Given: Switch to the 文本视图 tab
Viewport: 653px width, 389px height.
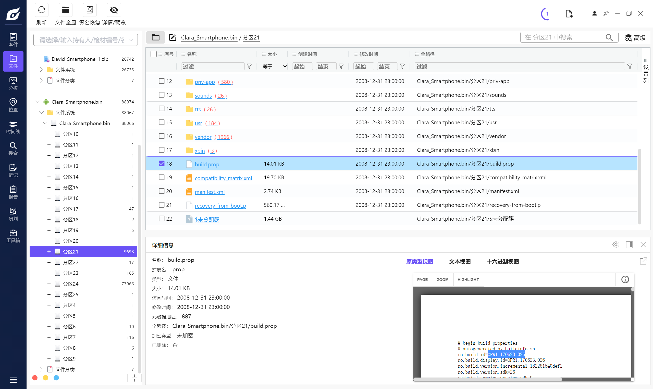Looking at the screenshot, I should [460, 261].
